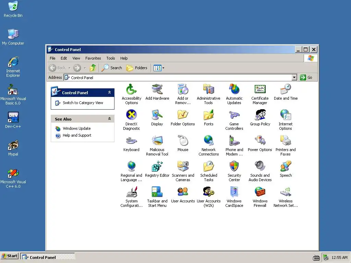Click the Windows Update link

(76, 128)
